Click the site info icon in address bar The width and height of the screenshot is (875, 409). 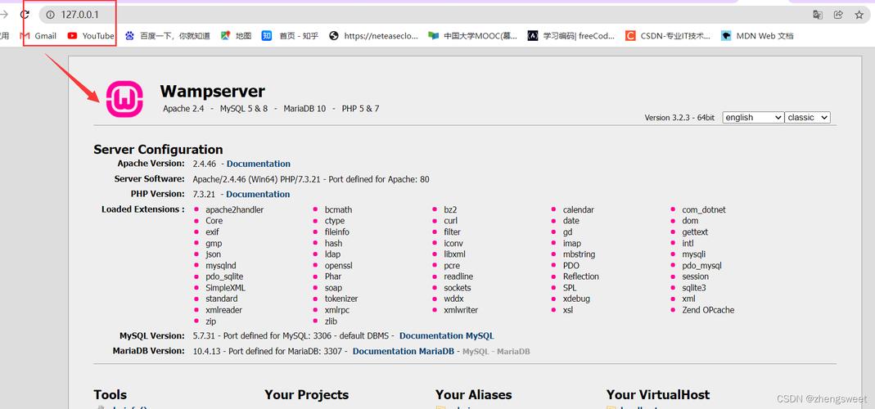(50, 15)
